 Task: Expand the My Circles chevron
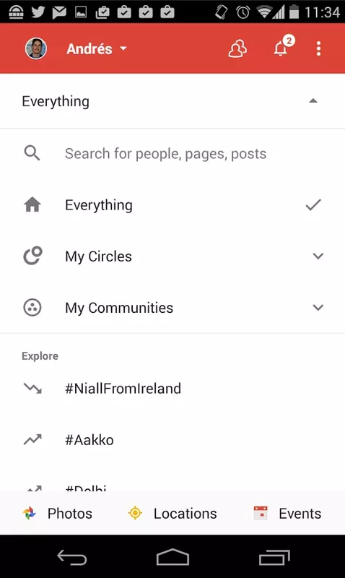pos(318,256)
